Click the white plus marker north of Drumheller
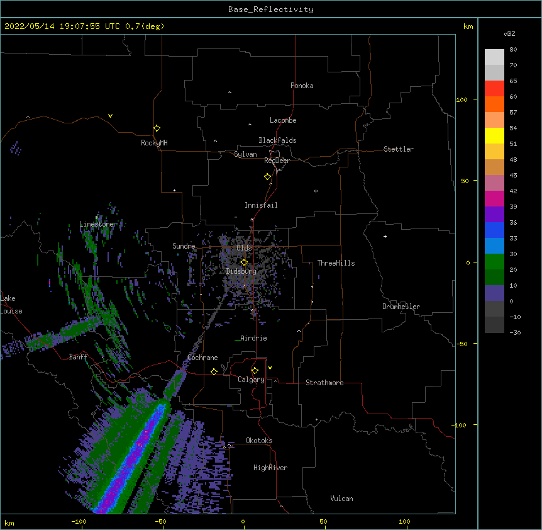This screenshot has width=542, height=530. point(385,236)
